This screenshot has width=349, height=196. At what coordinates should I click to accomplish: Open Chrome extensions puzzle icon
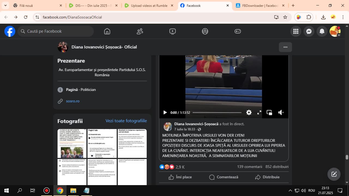coord(309,17)
